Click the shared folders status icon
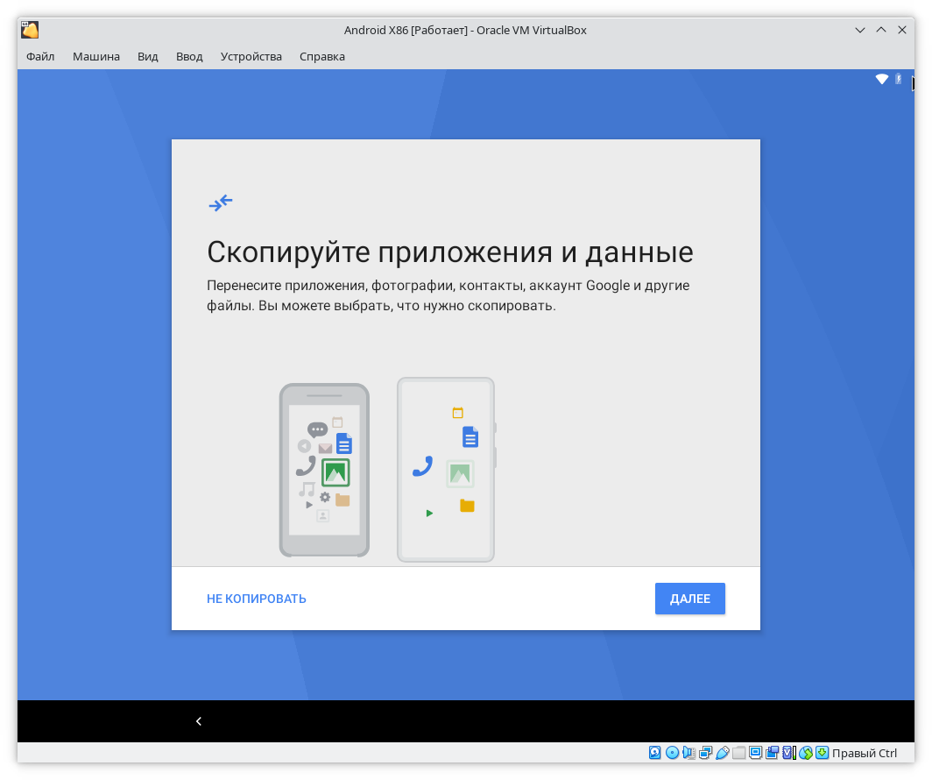The image size is (932, 780). coord(738,753)
